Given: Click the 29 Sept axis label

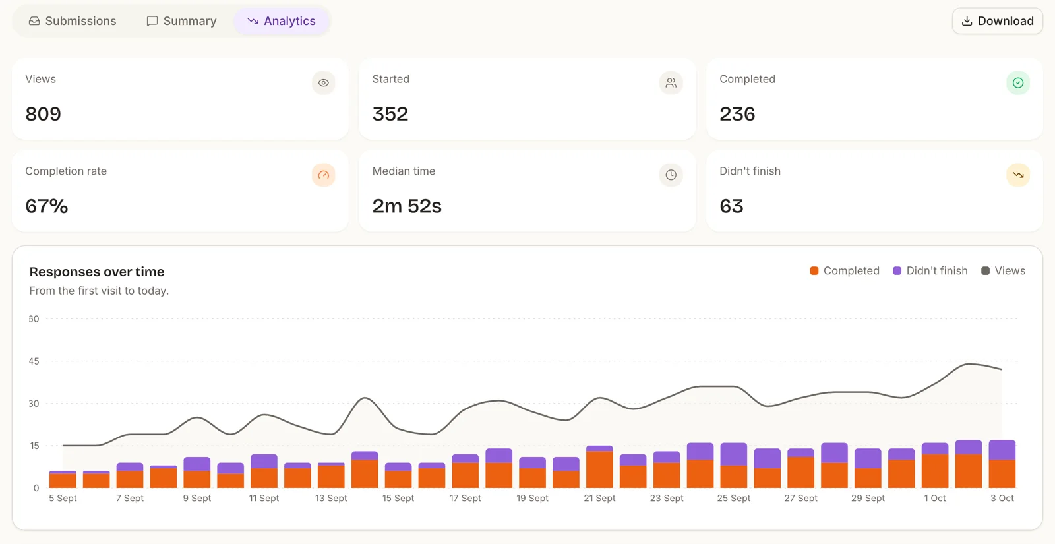Looking at the screenshot, I should [x=868, y=499].
